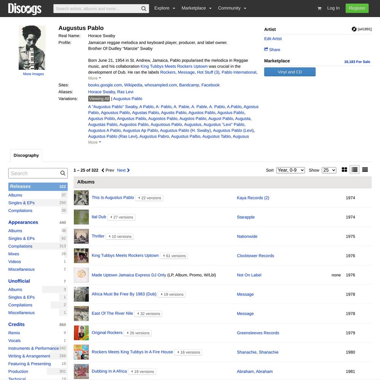Open the Explore dropdown menu
380x380 pixels.
[x=165, y=8]
